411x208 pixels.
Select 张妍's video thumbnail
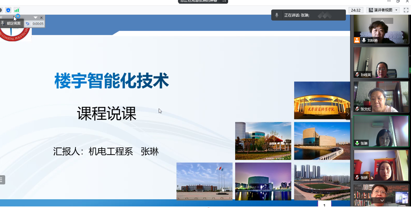pos(381,165)
